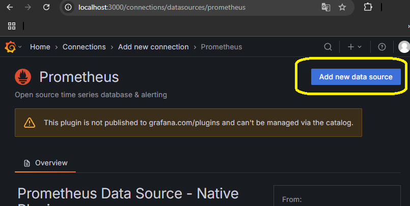Click the search magnifier icon
The image size is (410, 206).
pyautogui.click(x=329, y=47)
